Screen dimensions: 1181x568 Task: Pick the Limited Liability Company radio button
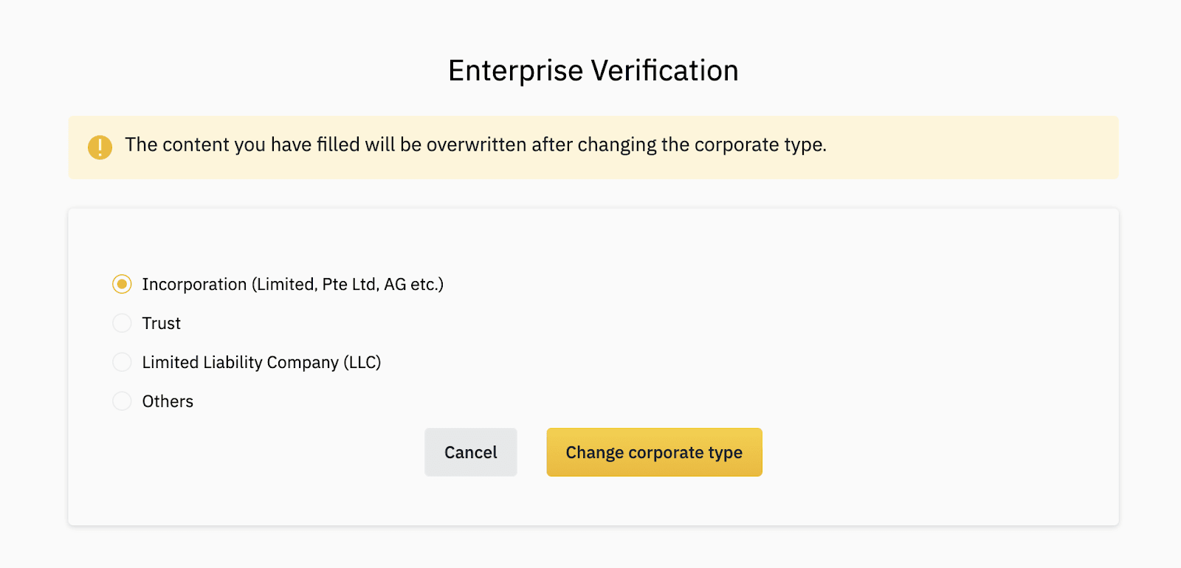122,362
